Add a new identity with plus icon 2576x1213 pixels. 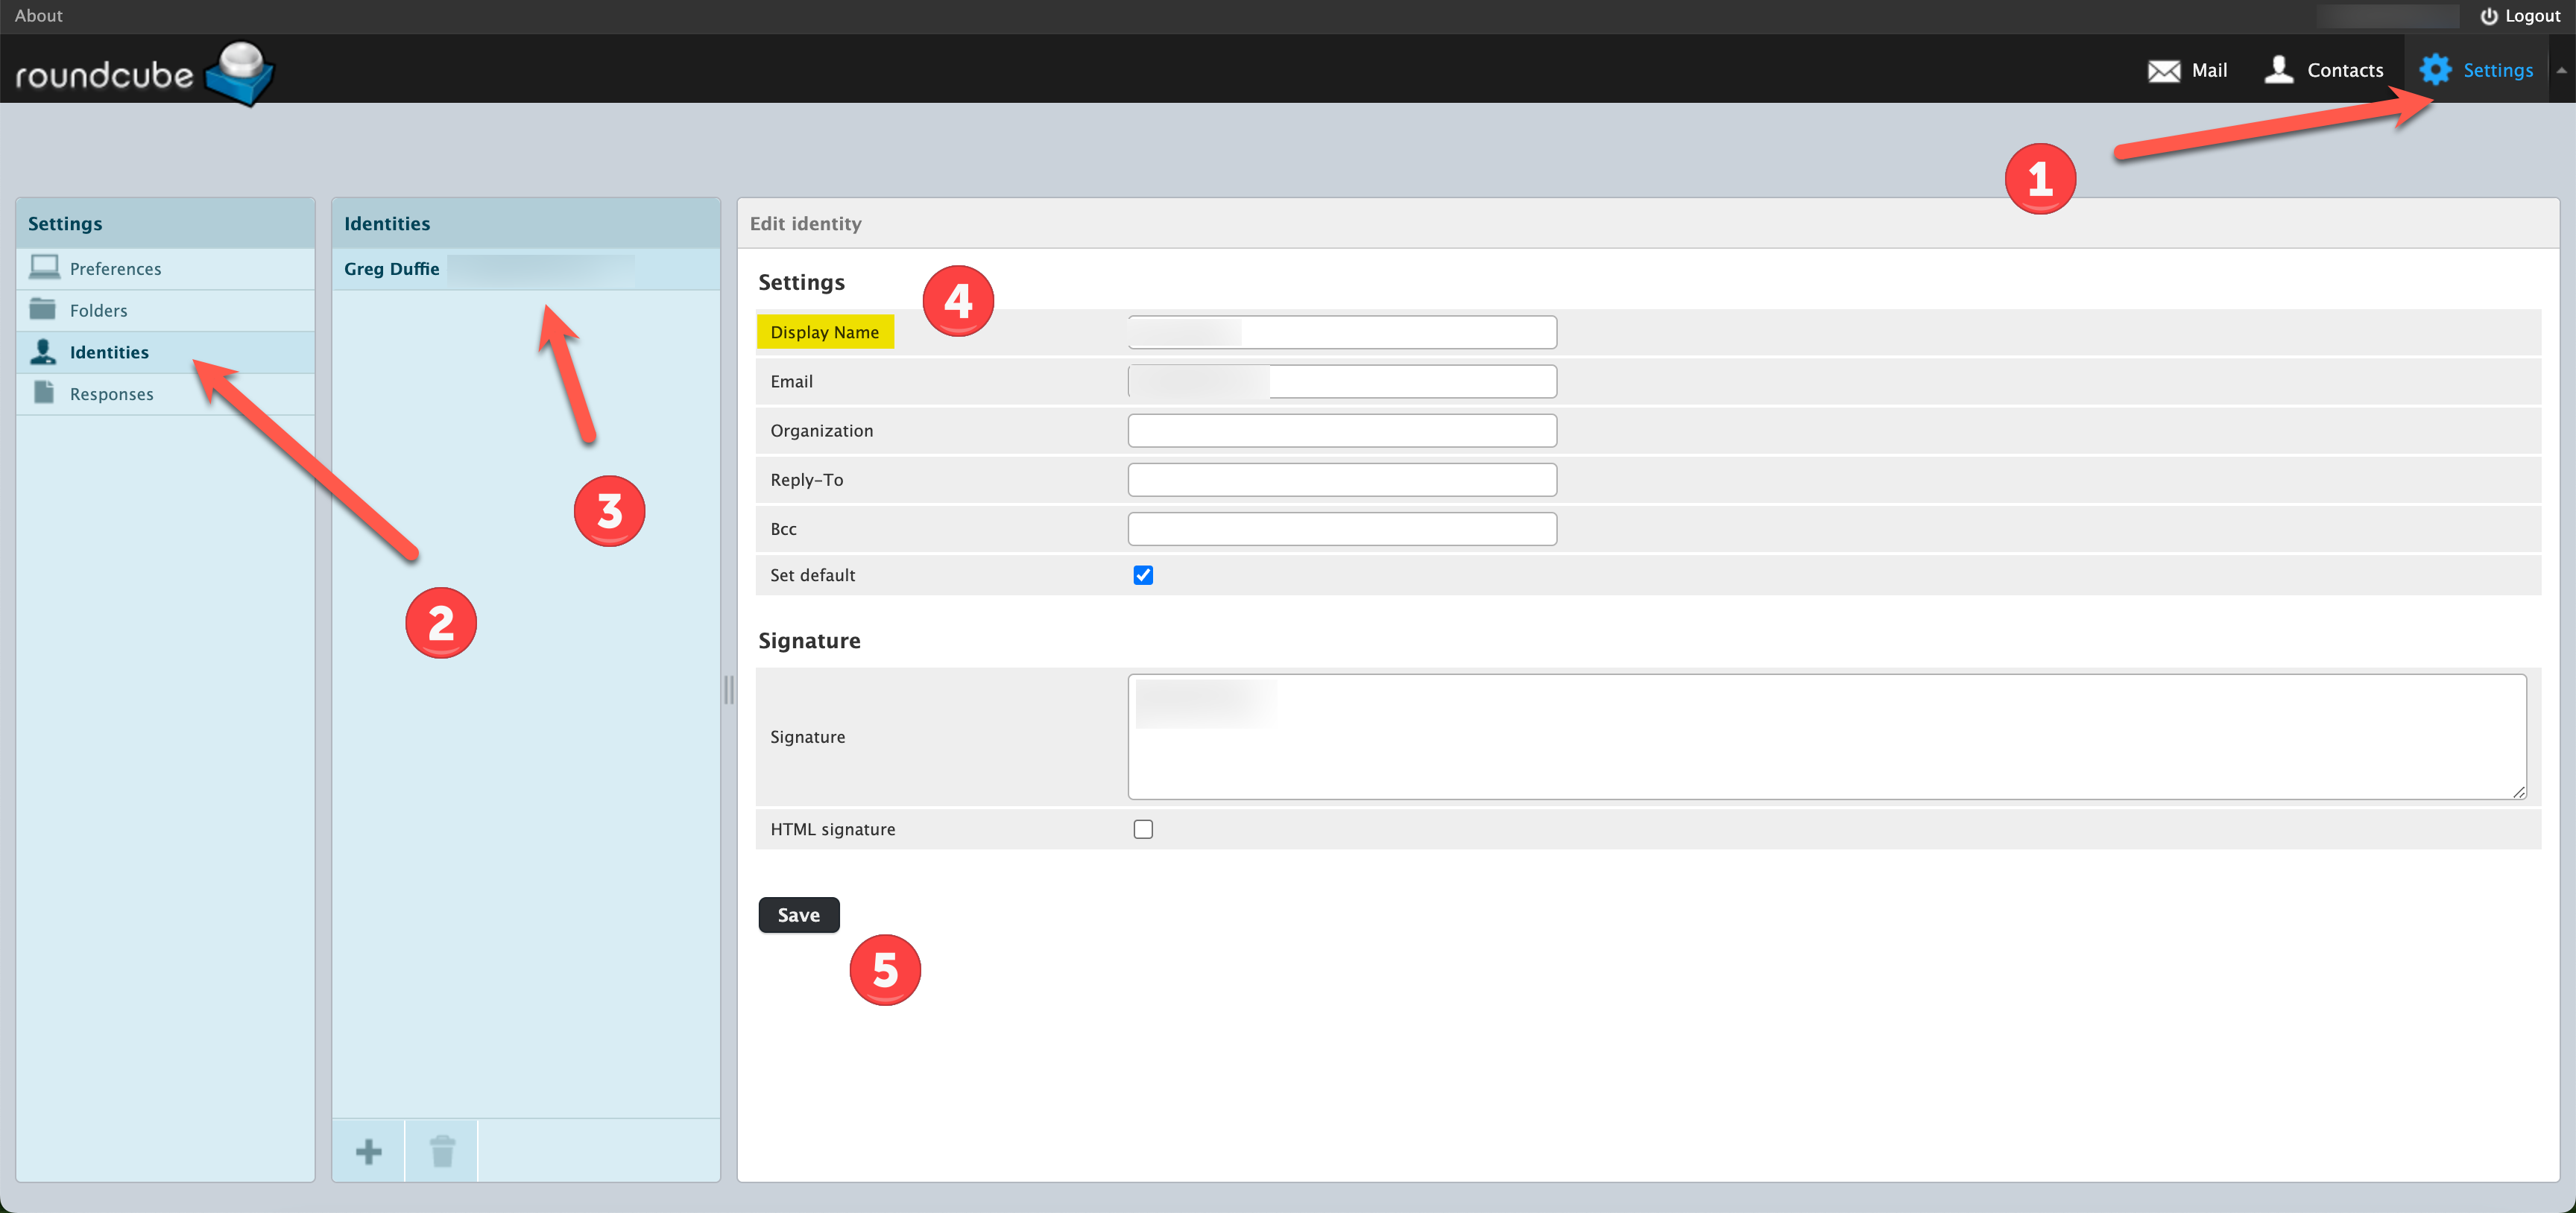point(368,1151)
